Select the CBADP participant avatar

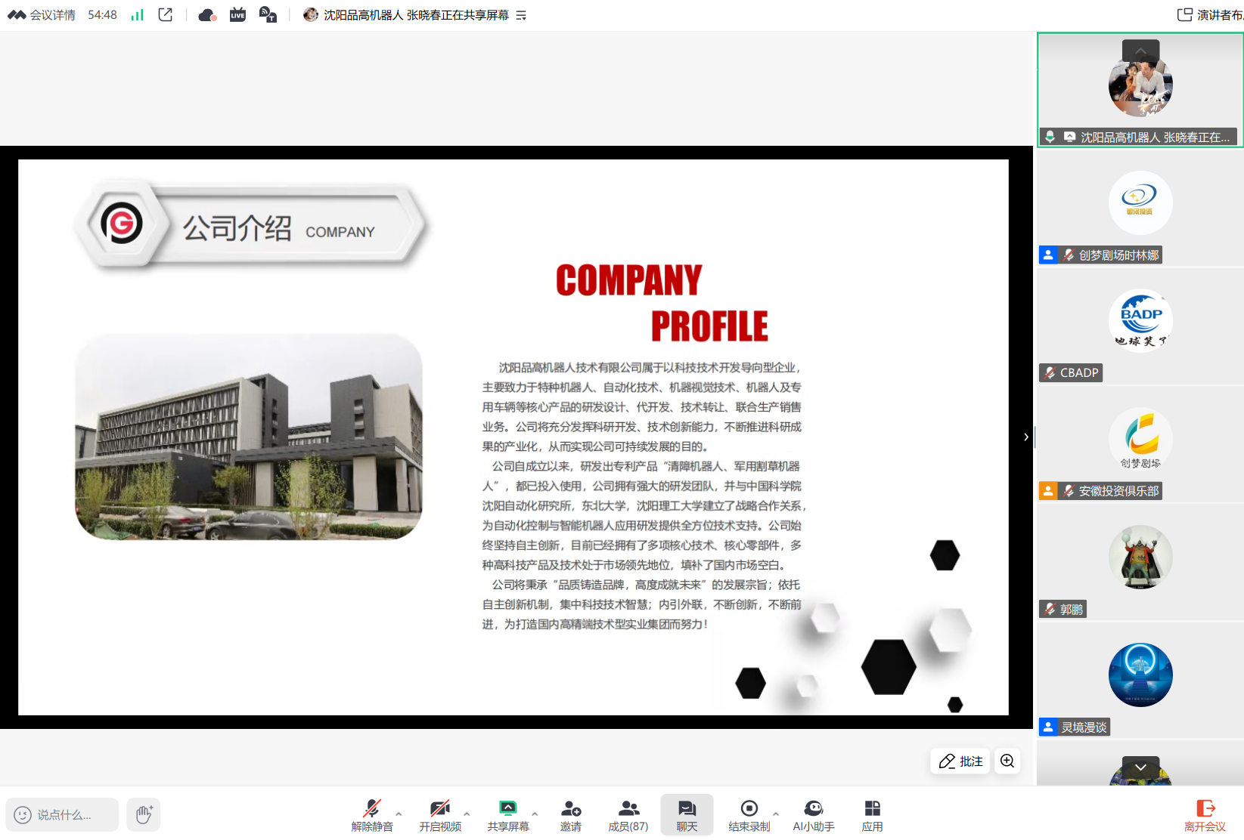coord(1140,320)
